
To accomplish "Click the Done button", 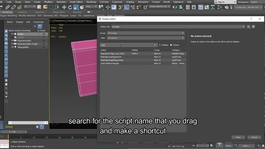I will coord(238,137).
